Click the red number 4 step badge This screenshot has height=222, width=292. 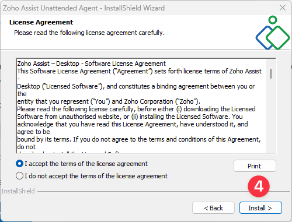coord(259,186)
